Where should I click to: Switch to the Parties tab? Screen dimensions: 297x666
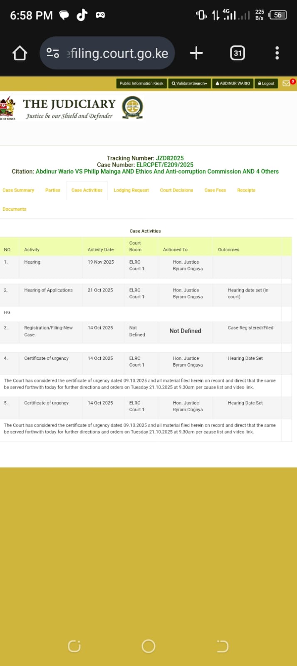click(53, 190)
